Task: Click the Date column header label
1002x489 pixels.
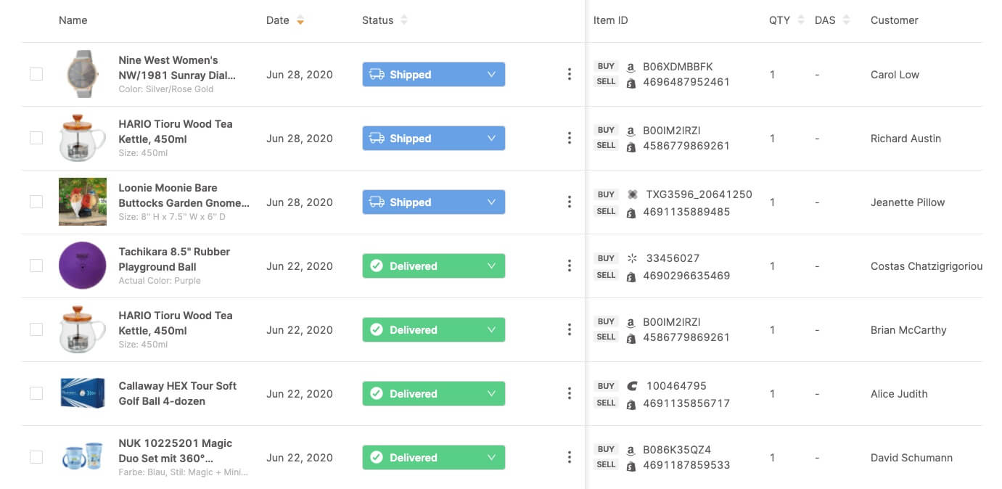Action: point(278,20)
